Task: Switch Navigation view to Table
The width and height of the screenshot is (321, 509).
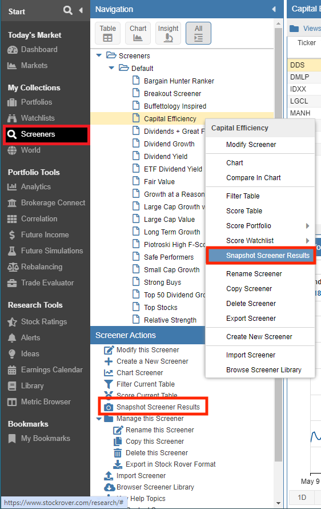Action: click(x=107, y=33)
